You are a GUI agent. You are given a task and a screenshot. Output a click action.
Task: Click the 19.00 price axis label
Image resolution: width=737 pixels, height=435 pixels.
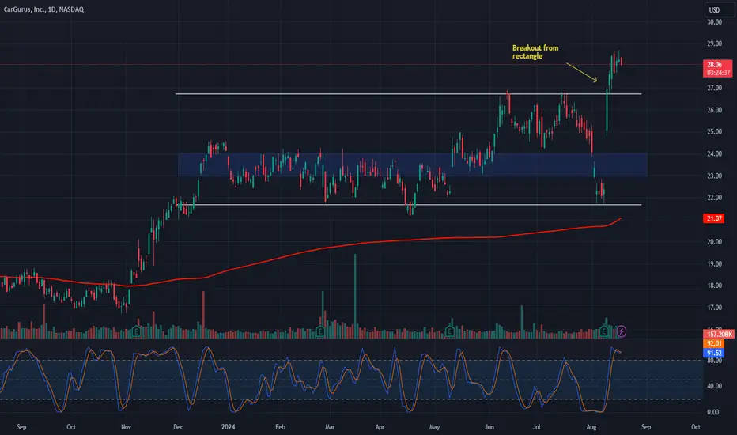tap(714, 264)
